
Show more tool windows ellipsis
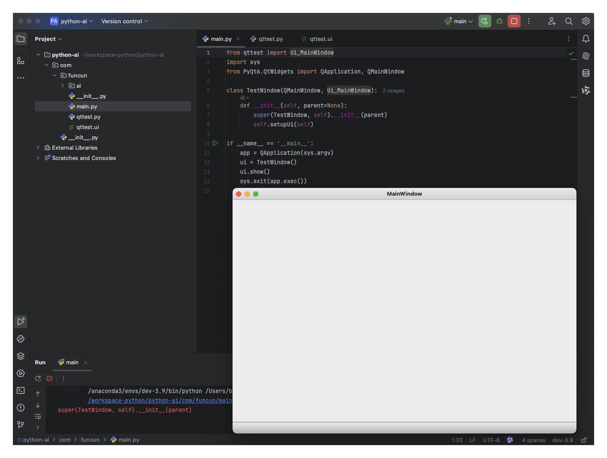21,78
